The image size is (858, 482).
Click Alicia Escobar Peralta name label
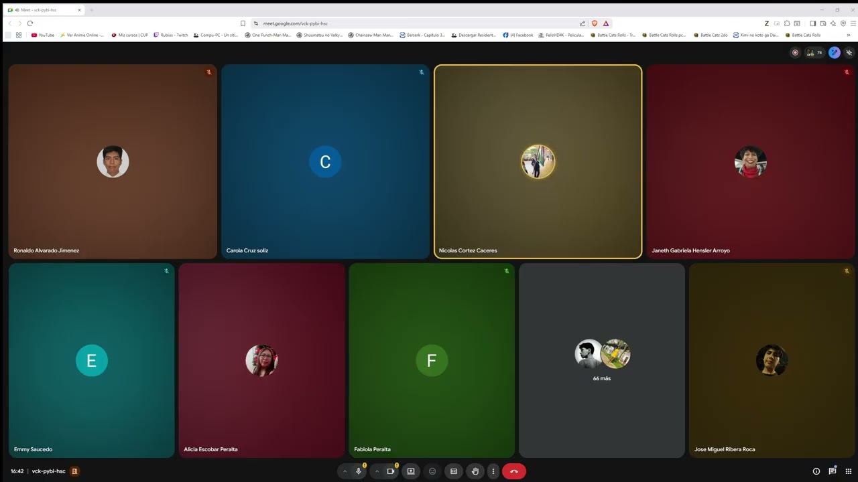[x=210, y=449]
